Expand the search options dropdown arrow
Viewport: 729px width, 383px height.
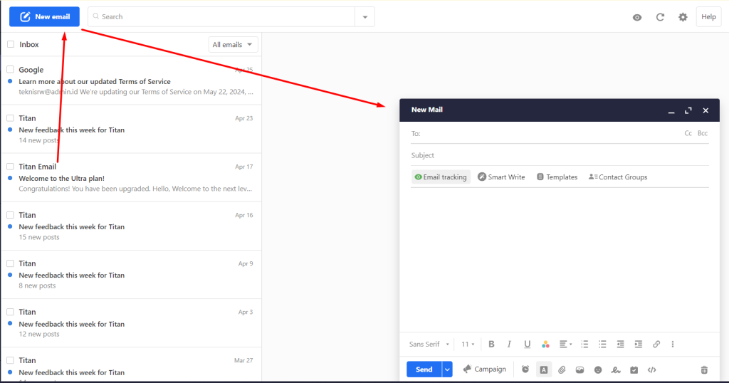365,17
